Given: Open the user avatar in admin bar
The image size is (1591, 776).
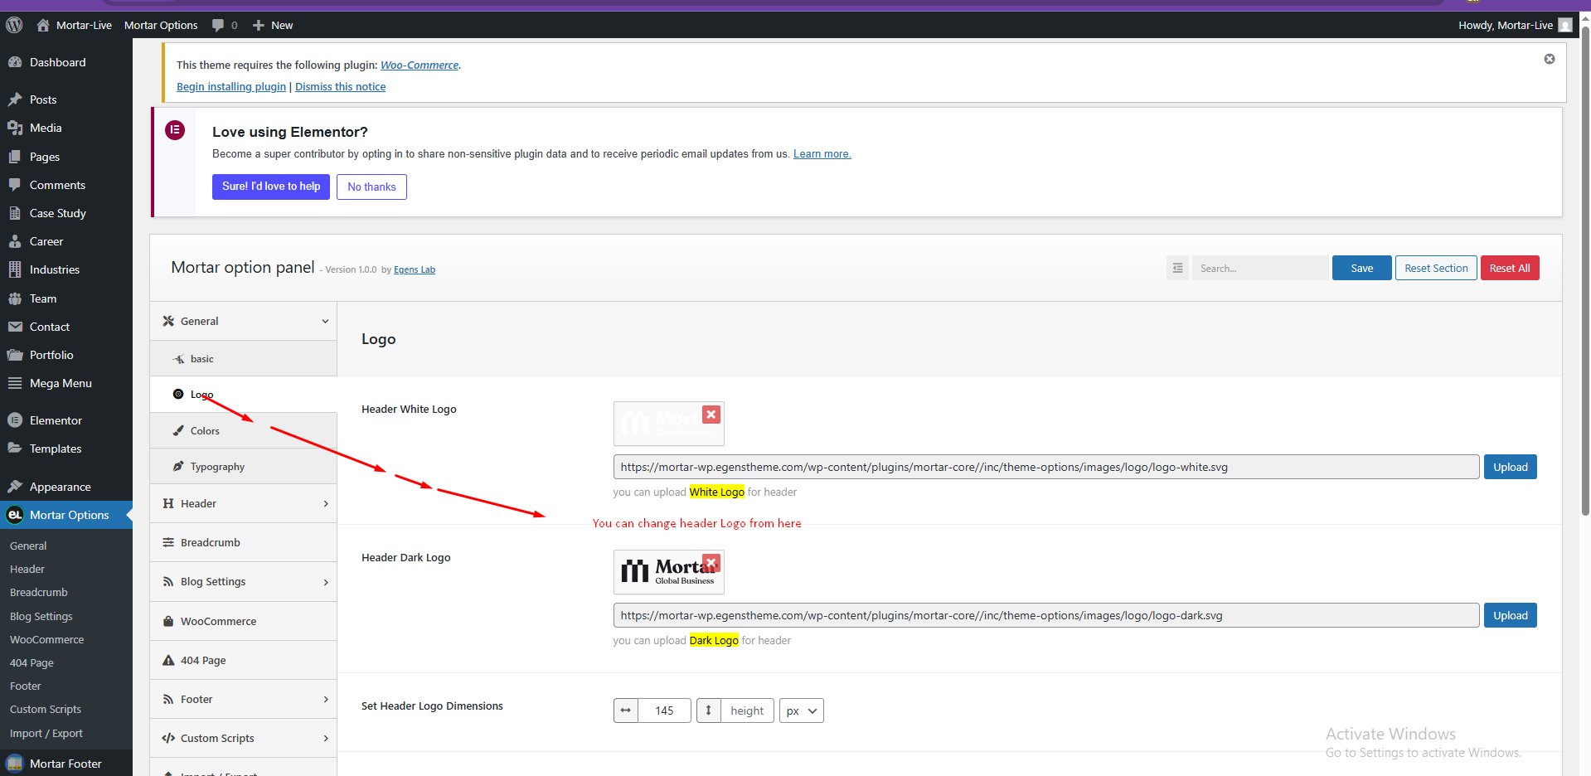Looking at the screenshot, I should [1565, 25].
